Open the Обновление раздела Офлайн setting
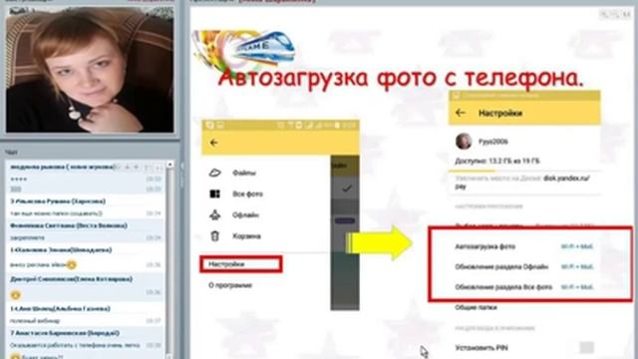 click(x=501, y=267)
